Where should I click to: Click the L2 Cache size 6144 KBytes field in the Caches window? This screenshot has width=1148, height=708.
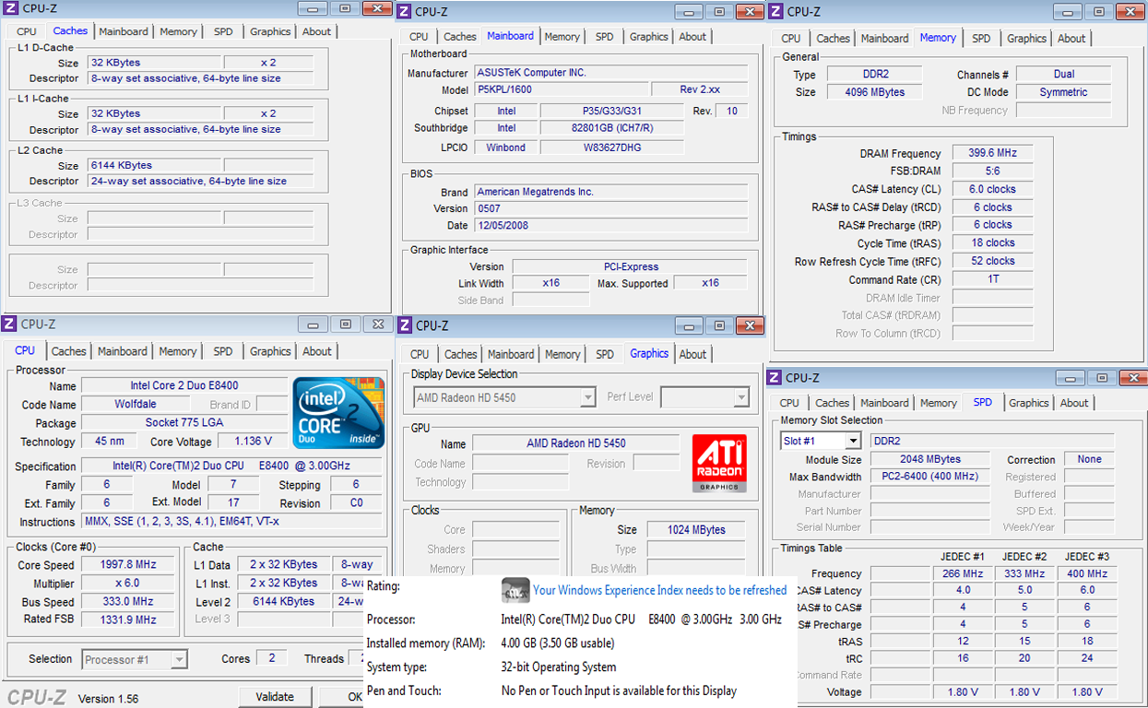point(153,165)
